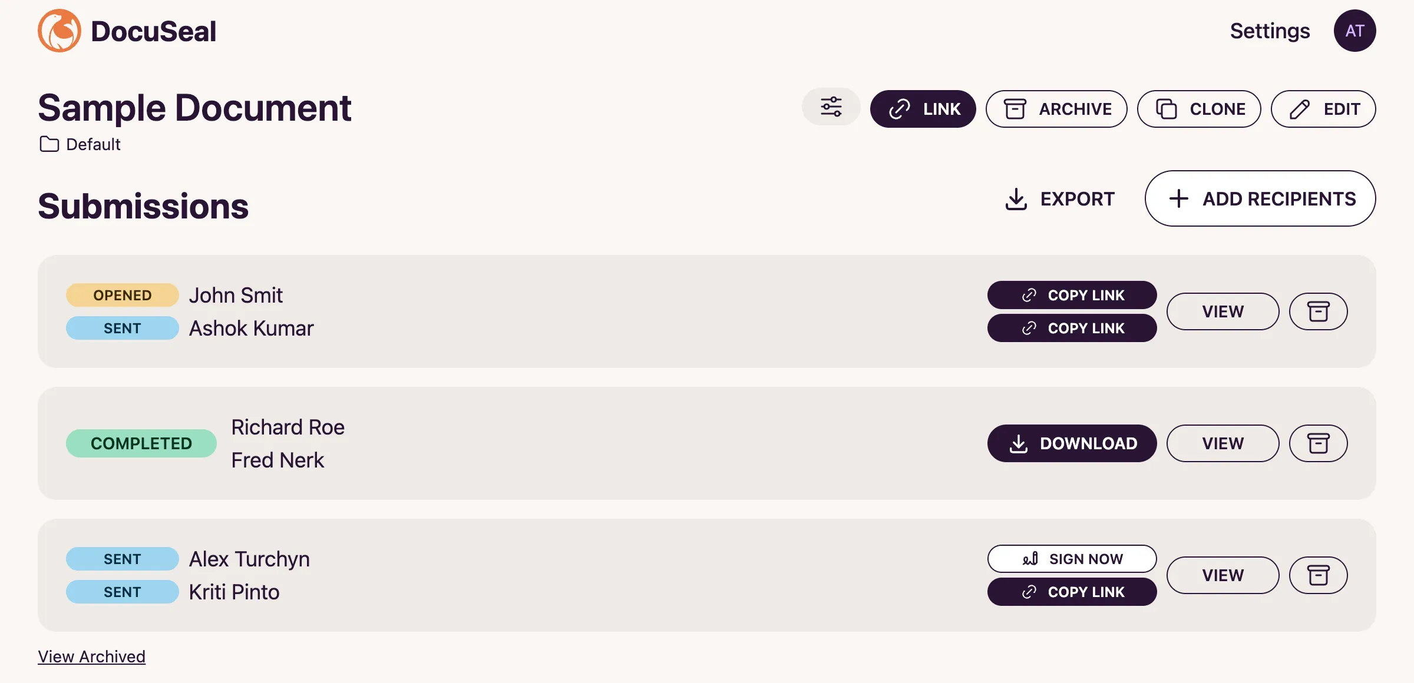The width and height of the screenshot is (1414, 683).
Task: Click the LINK button with chain icon
Action: 923,109
